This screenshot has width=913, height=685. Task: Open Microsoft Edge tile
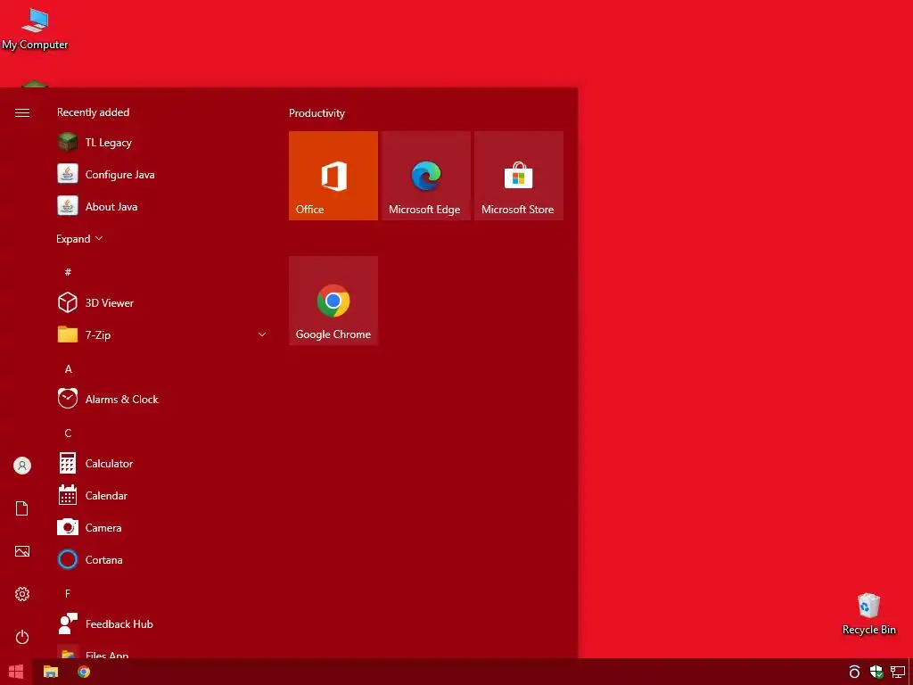(425, 176)
